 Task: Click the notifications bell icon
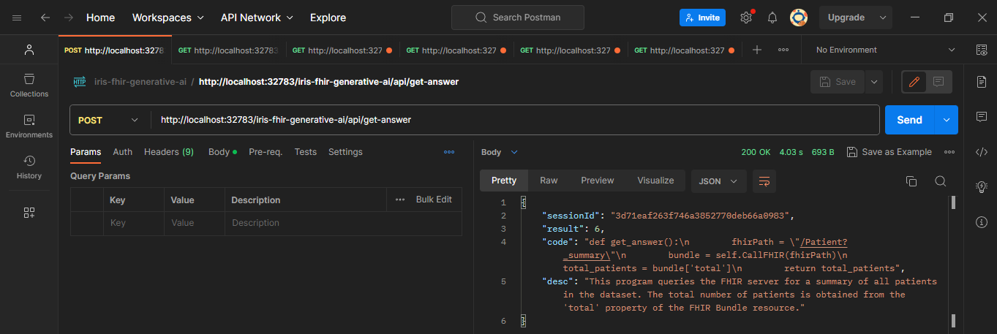tap(772, 18)
